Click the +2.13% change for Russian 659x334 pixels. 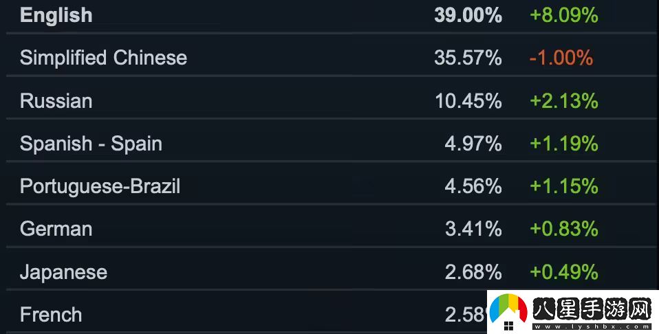(563, 101)
